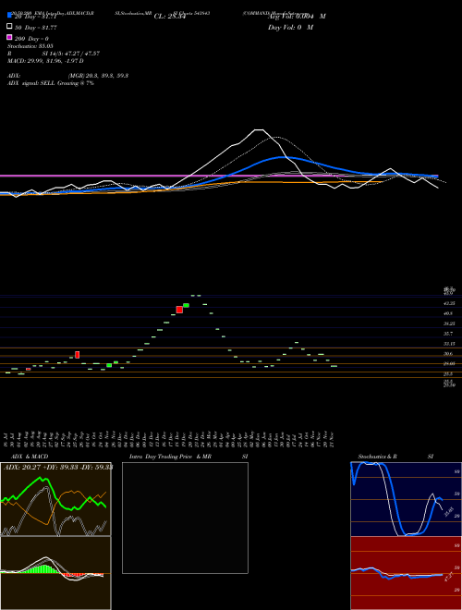Select the '50 Day = 31.77' legend text
Viewport: 462px width, 610px height.
36,28
